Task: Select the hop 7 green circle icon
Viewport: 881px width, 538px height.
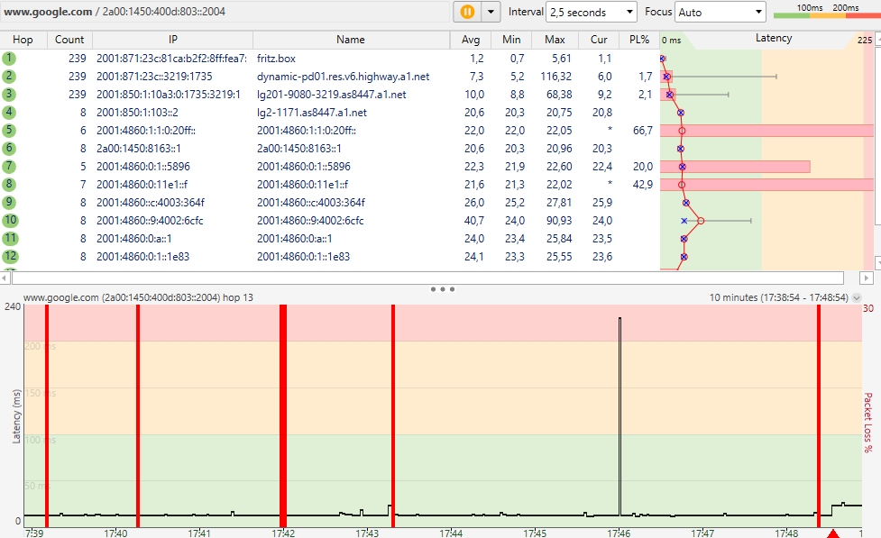Action: [9, 166]
